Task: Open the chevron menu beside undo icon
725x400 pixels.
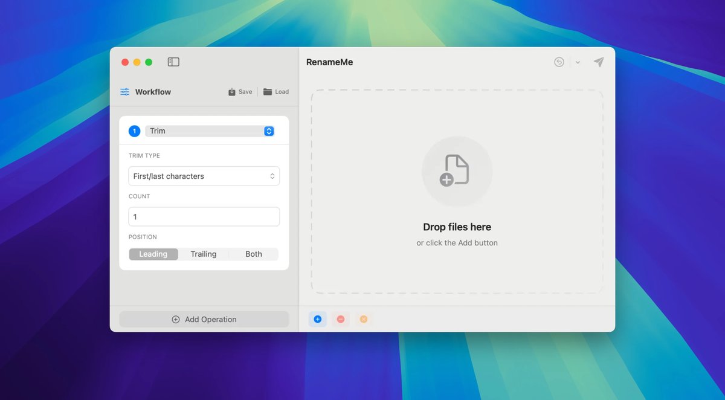Action: [578, 62]
